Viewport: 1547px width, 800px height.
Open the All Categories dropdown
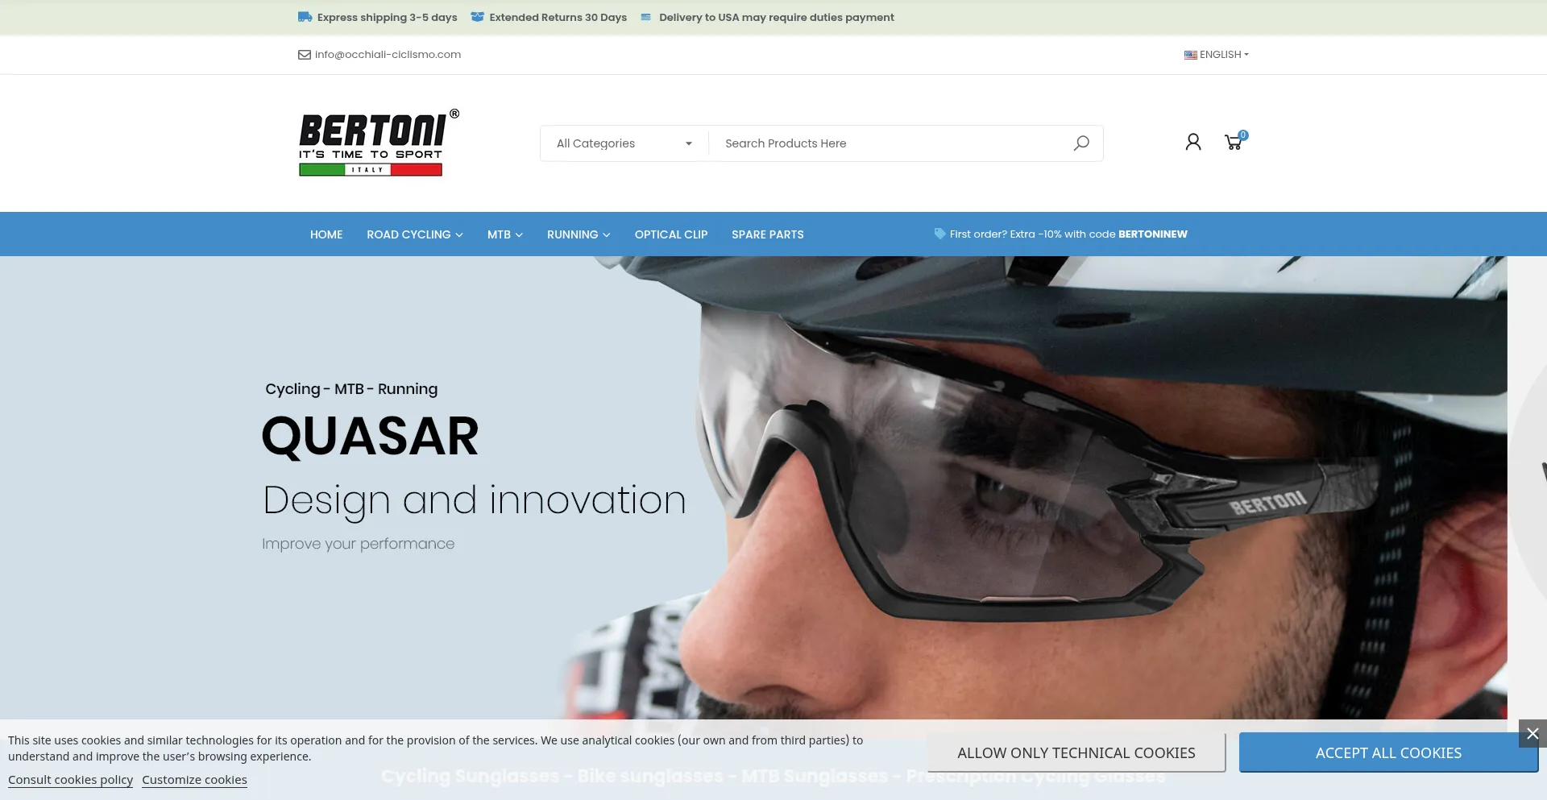(x=624, y=143)
